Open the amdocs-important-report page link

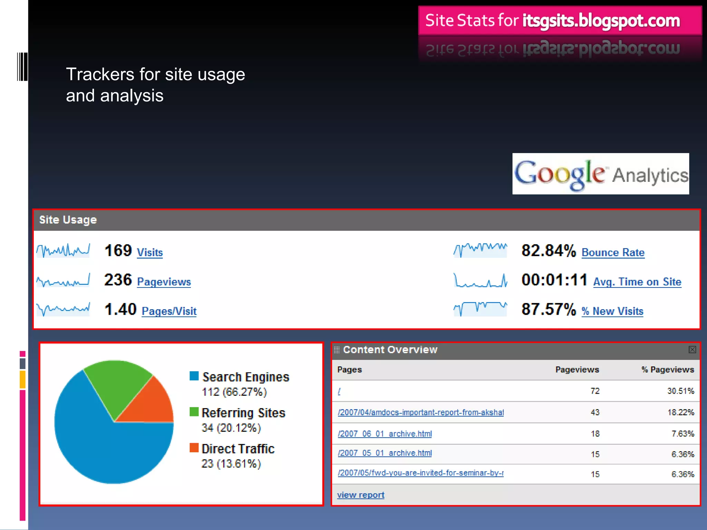pyautogui.click(x=420, y=412)
